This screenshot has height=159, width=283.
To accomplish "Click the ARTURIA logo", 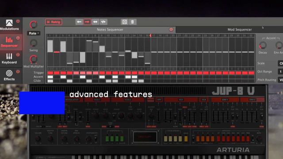I will coord(233,150).
